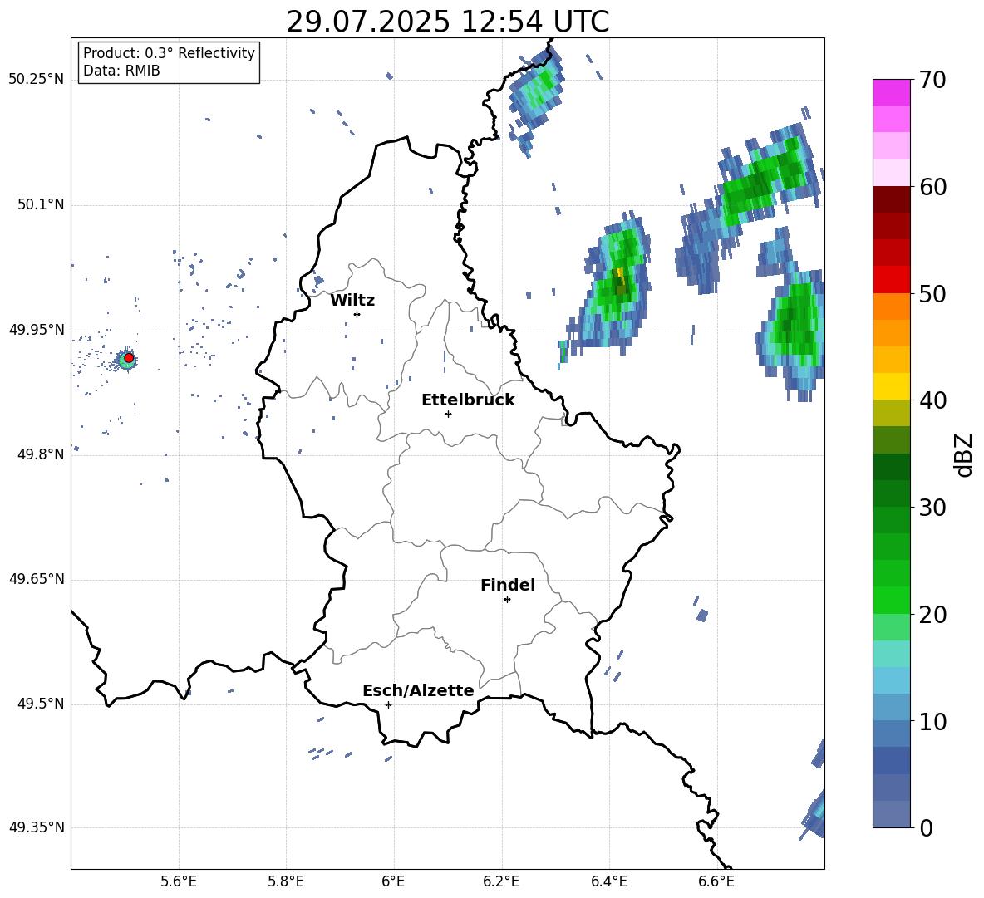Click the 49.65°N latitude label
This screenshot has height=898, width=984.
pyautogui.click(x=36, y=579)
